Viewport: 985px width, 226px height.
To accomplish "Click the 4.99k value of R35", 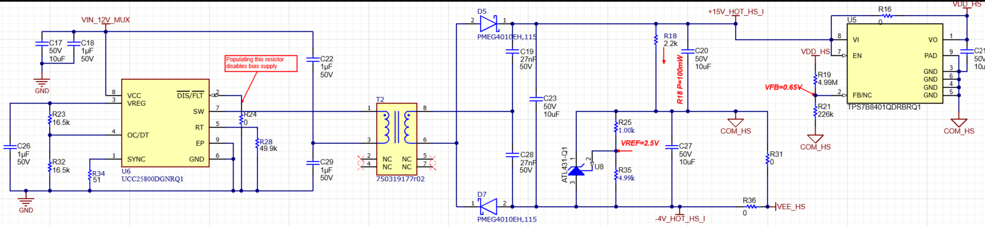I will (627, 178).
